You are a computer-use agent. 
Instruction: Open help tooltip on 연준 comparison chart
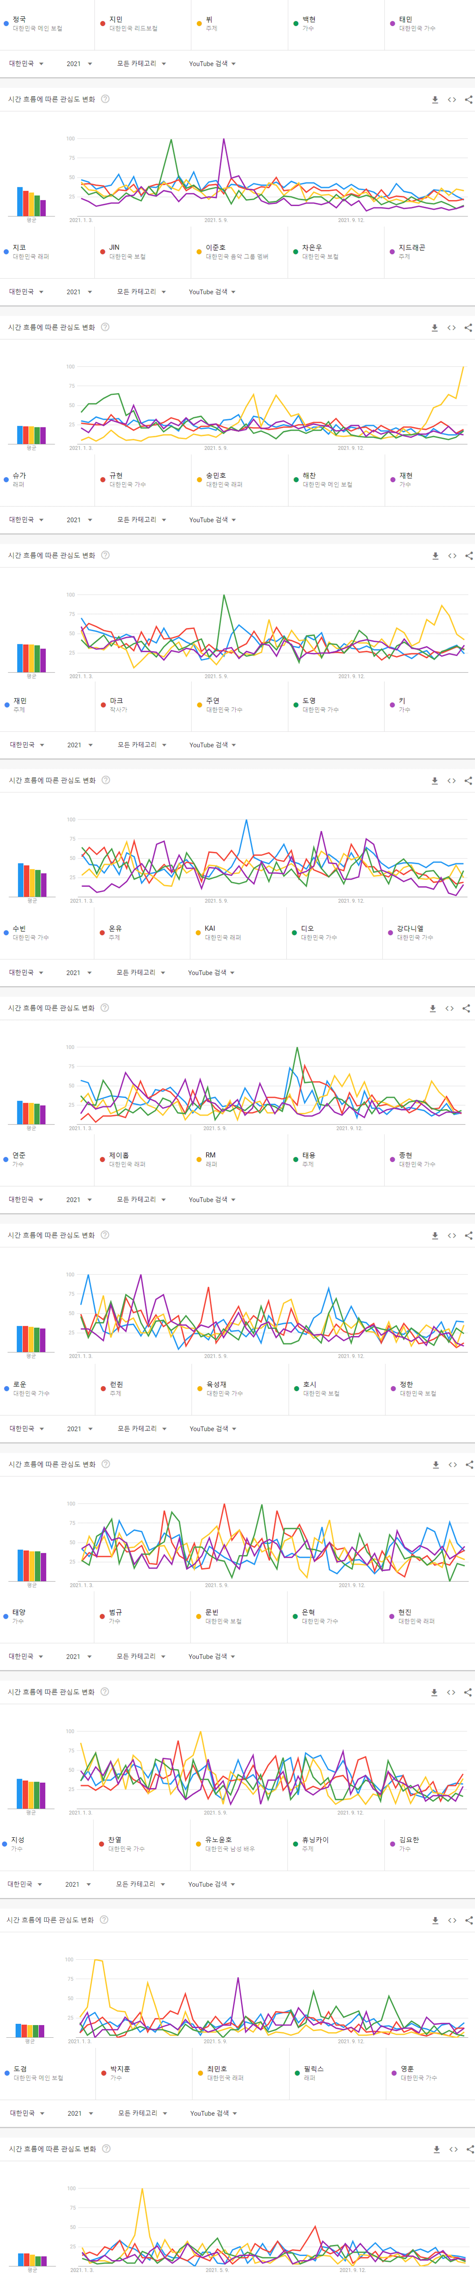105,1235
